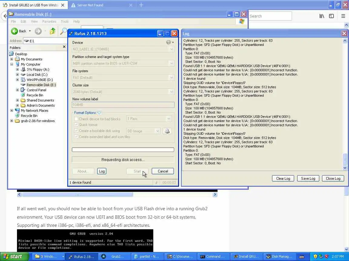Click the Cancel button in Rufus
The image size is (349, 261).
point(163,171)
